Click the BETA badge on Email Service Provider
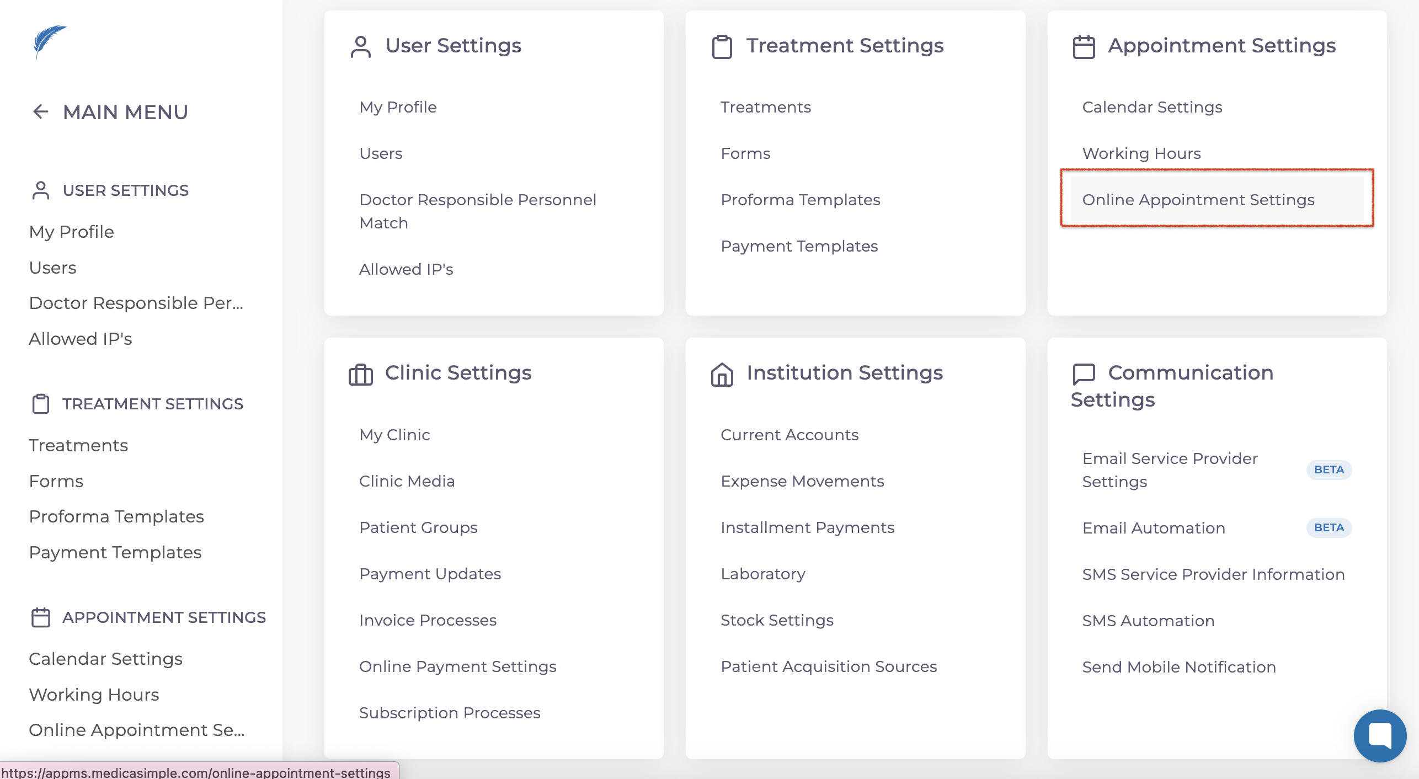This screenshot has height=779, width=1419. pyautogui.click(x=1329, y=469)
